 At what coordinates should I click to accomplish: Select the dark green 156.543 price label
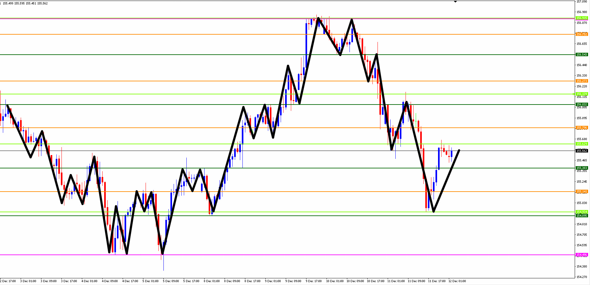tap(582, 55)
